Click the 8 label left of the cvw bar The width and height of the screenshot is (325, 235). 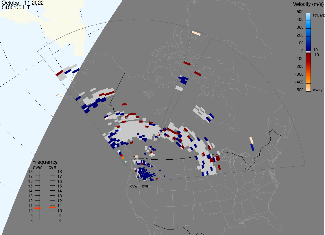[x=32, y=221]
